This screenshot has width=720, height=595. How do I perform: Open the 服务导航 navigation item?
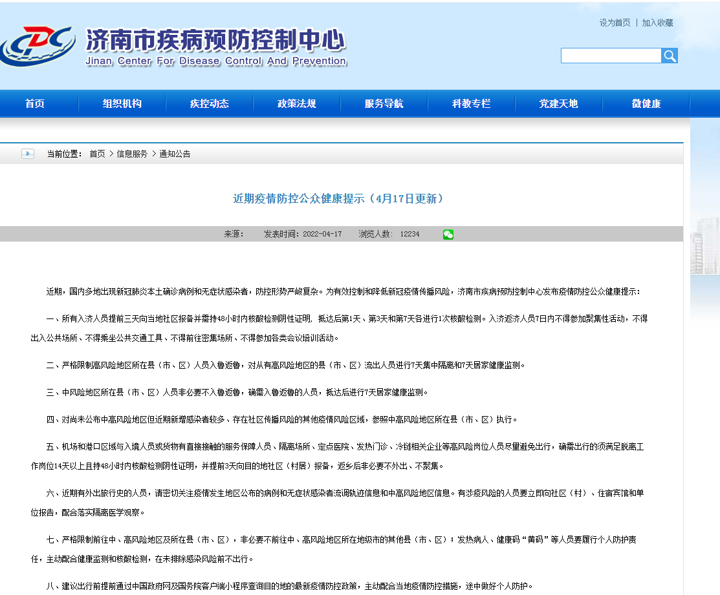click(x=384, y=103)
